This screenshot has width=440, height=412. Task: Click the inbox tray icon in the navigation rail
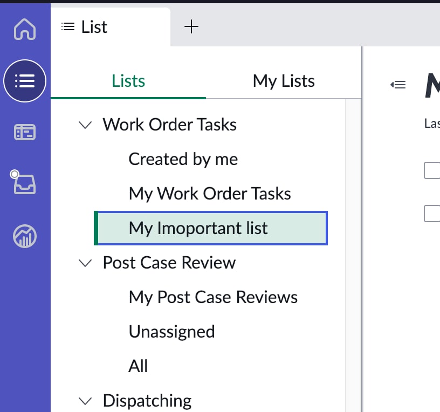(25, 183)
